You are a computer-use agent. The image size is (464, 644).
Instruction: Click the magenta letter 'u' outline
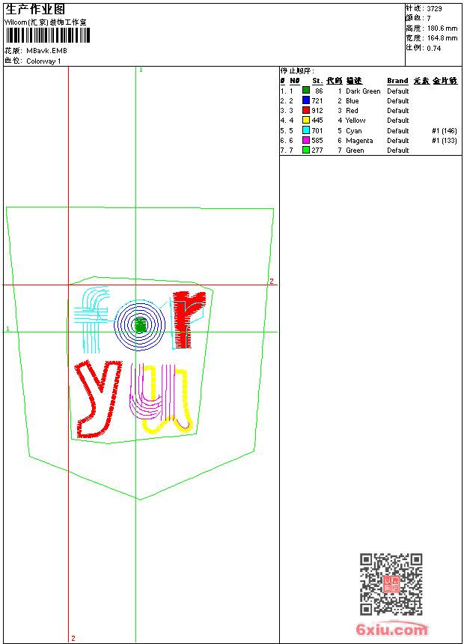click(151, 393)
